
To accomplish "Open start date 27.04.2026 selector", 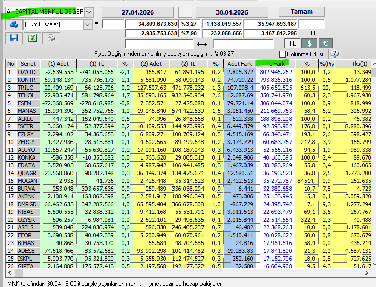I will pos(138,12).
